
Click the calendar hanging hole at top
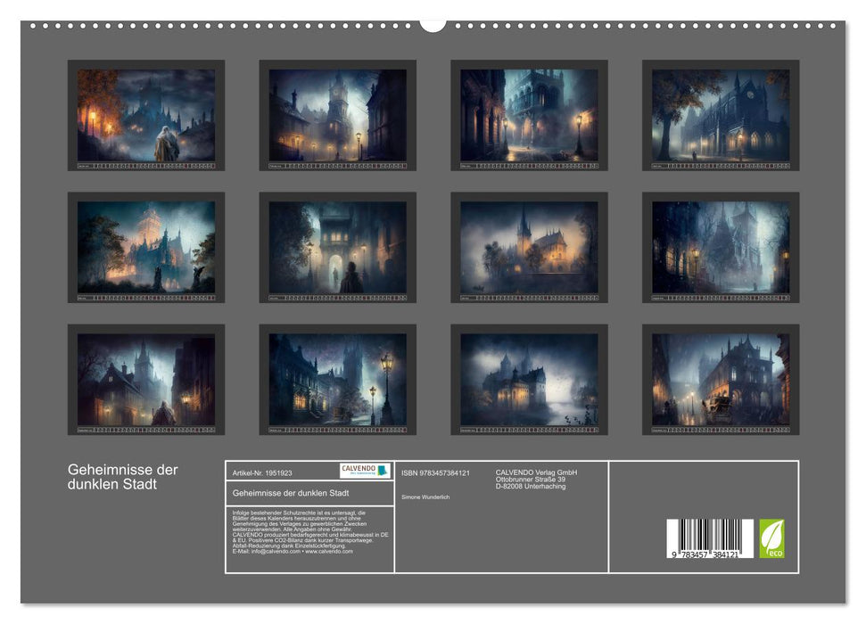433,24
